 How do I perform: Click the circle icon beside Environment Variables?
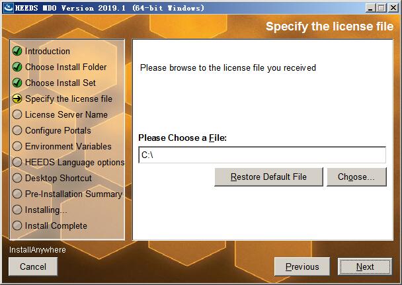tap(17, 146)
